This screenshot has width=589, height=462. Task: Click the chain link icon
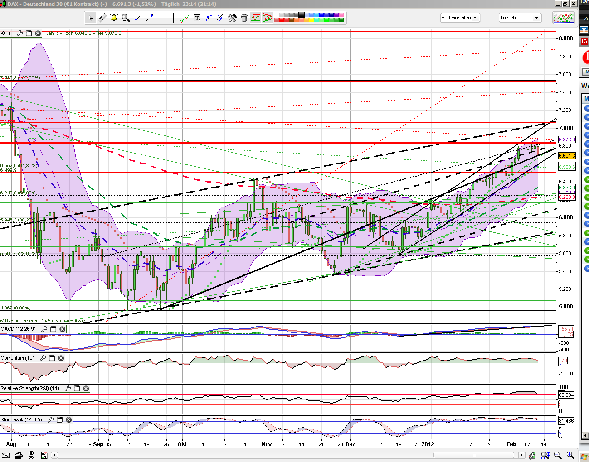[31, 455]
